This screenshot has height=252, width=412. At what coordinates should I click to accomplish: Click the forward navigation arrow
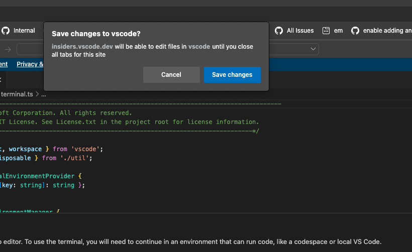[8, 49]
